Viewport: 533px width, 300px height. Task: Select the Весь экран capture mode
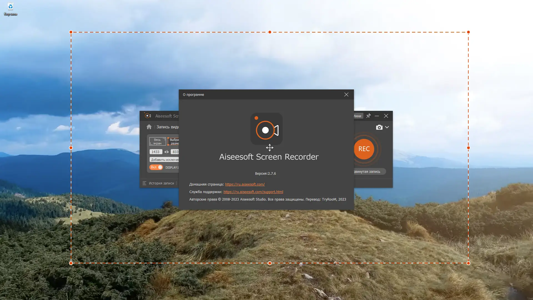coord(157,142)
